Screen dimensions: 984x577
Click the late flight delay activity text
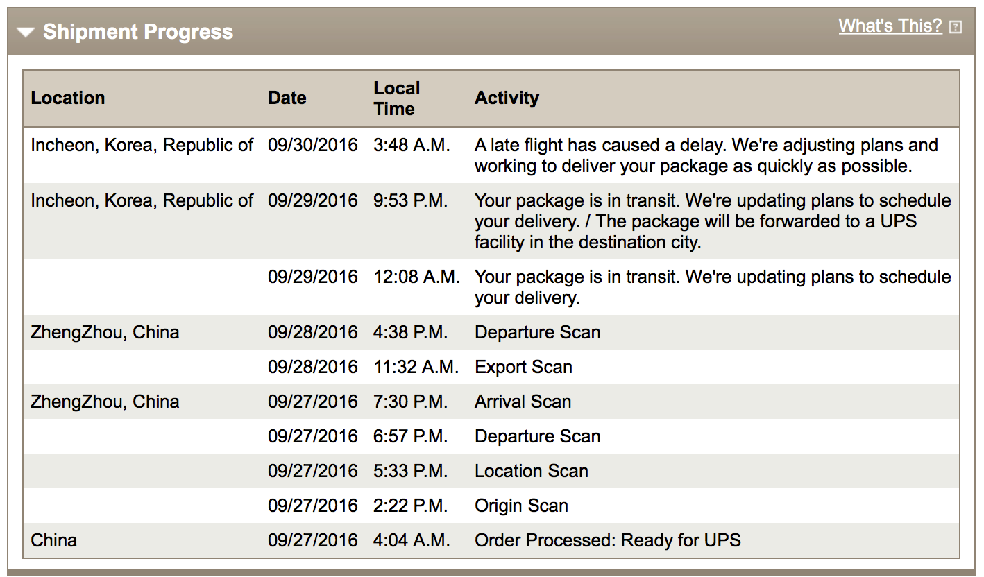coord(706,155)
